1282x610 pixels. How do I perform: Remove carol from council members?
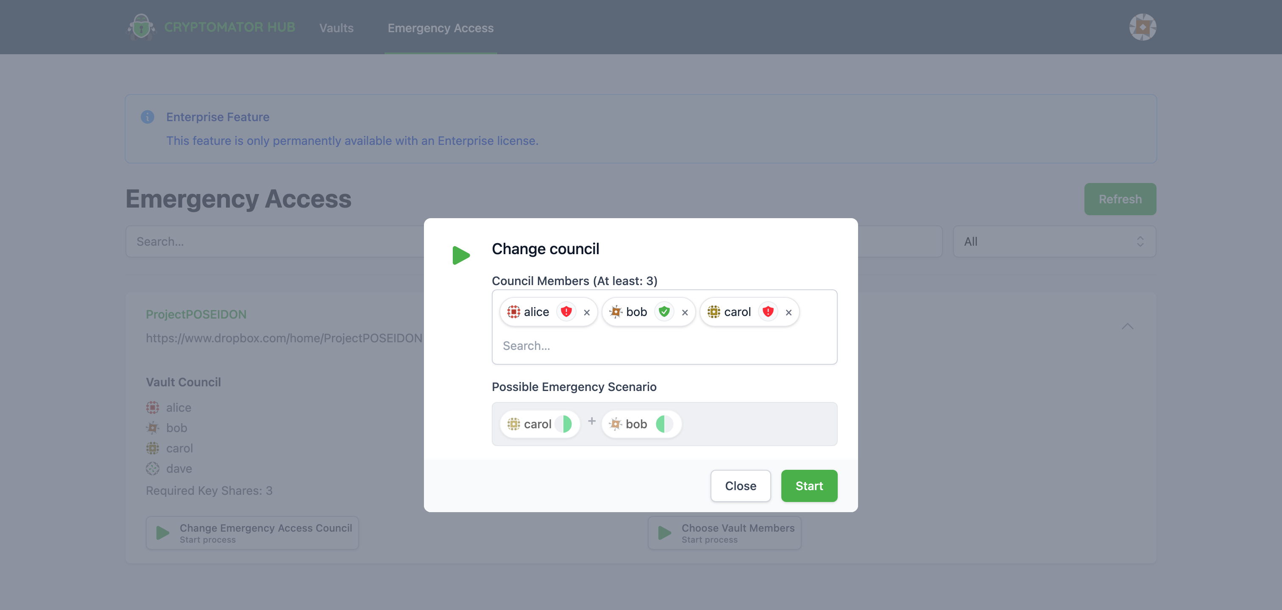pyautogui.click(x=788, y=312)
